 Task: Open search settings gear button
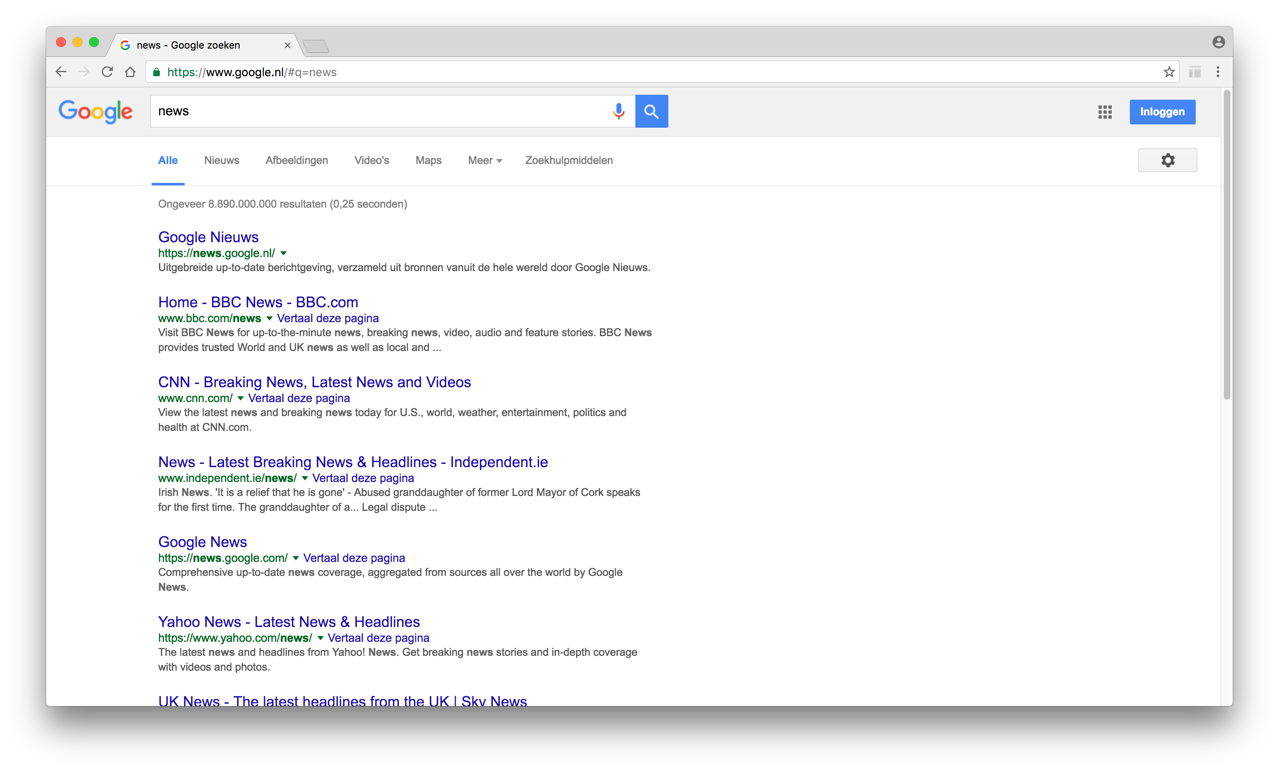1167,160
